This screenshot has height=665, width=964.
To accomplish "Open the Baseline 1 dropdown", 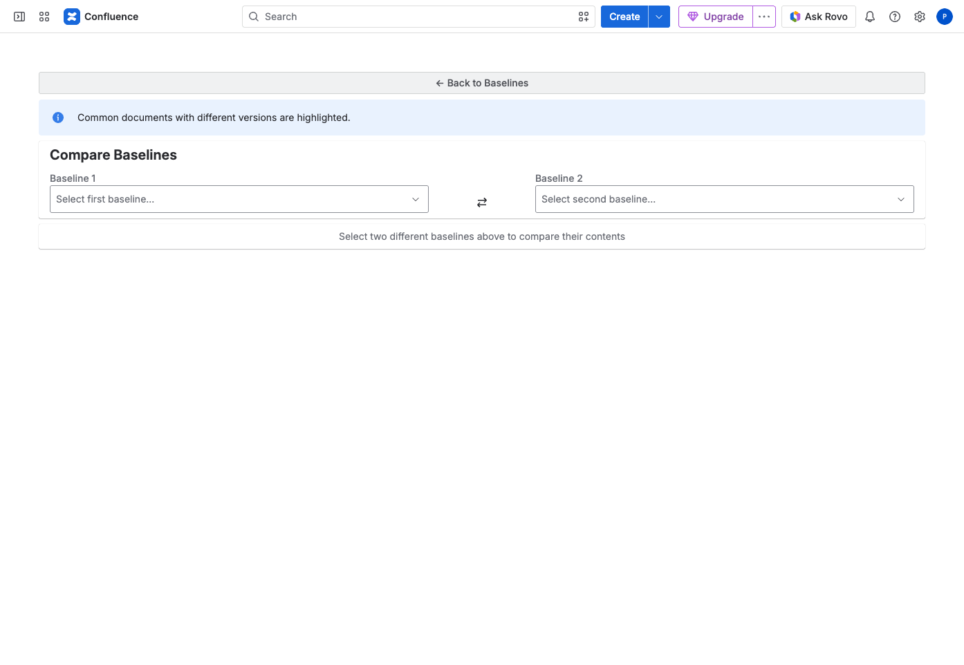I will [239, 199].
